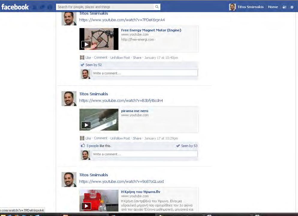The height and width of the screenshot is (216, 298).
Task: Unfollow the post from 10:40pm
Action: [x=120, y=58]
